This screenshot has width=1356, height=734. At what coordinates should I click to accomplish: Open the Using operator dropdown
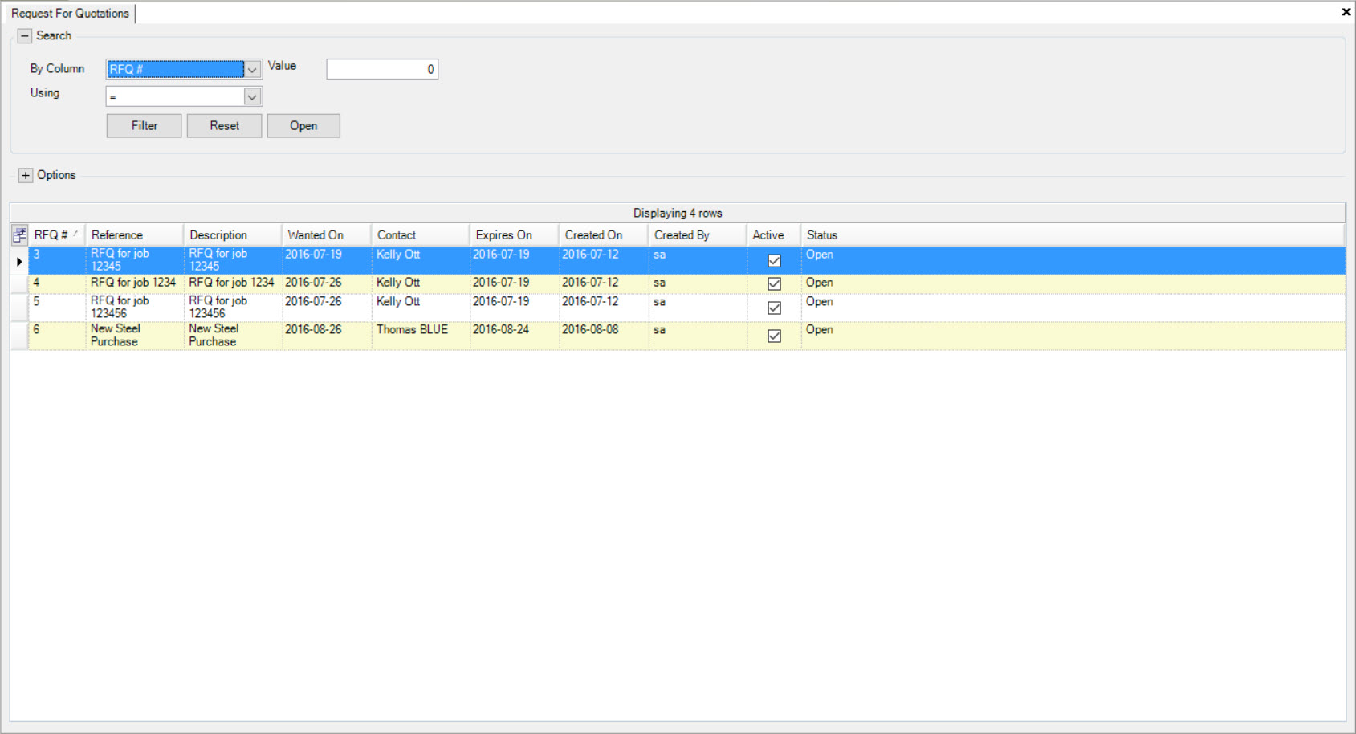pyautogui.click(x=252, y=96)
